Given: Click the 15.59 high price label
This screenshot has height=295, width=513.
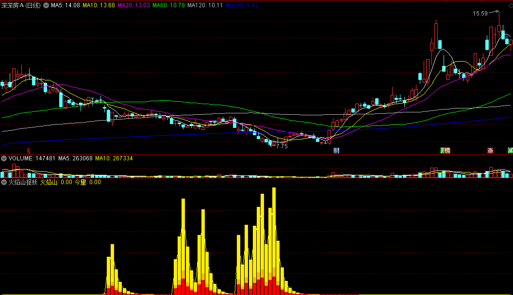Looking at the screenshot, I should coord(480,14).
